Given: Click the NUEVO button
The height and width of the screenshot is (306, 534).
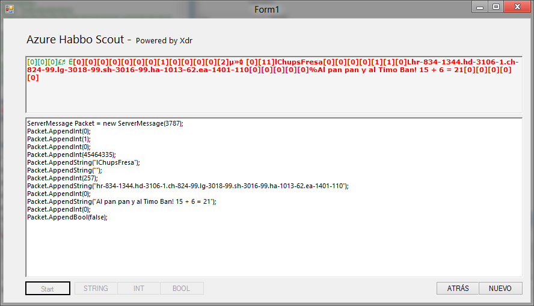Looking at the screenshot, I should coord(500,289).
